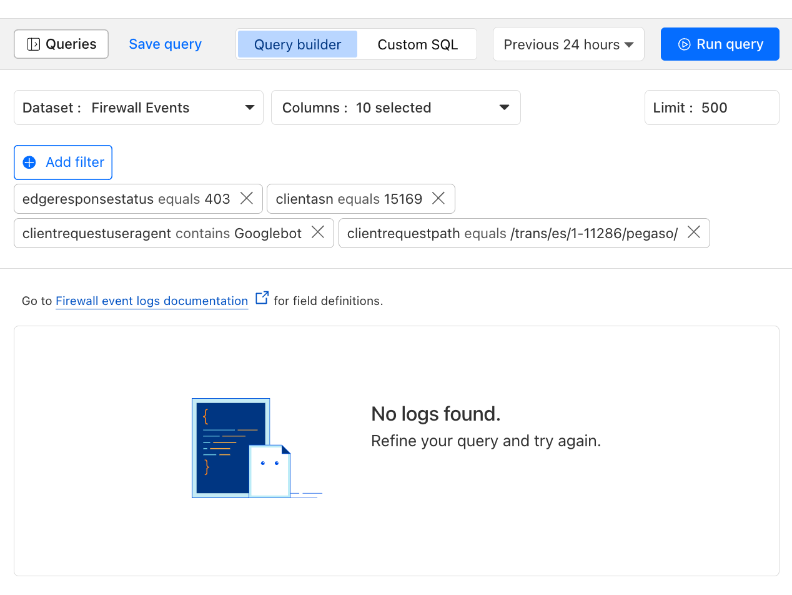Image resolution: width=792 pixels, height=595 pixels.
Task: Switch to Query builder mode
Action: coord(297,44)
